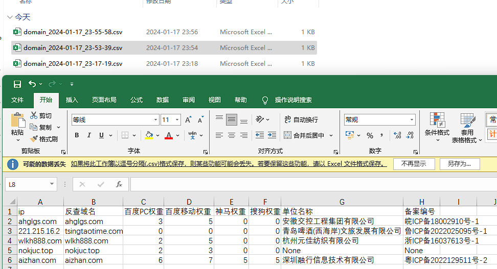Select the Cut scissors icon
Image resolution: width=497 pixels, height=269 pixels.
click(x=34, y=115)
